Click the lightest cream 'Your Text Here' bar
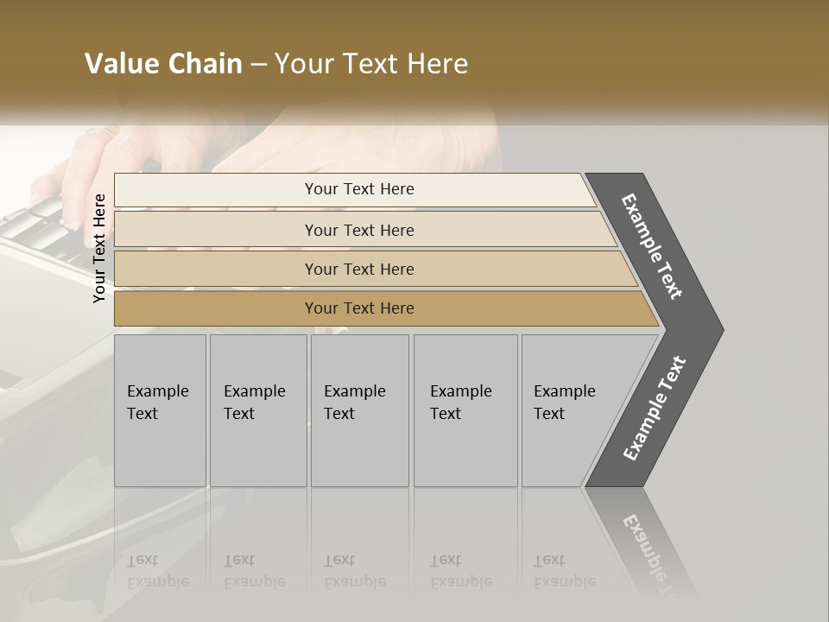The width and height of the screenshot is (829, 622). click(x=355, y=190)
